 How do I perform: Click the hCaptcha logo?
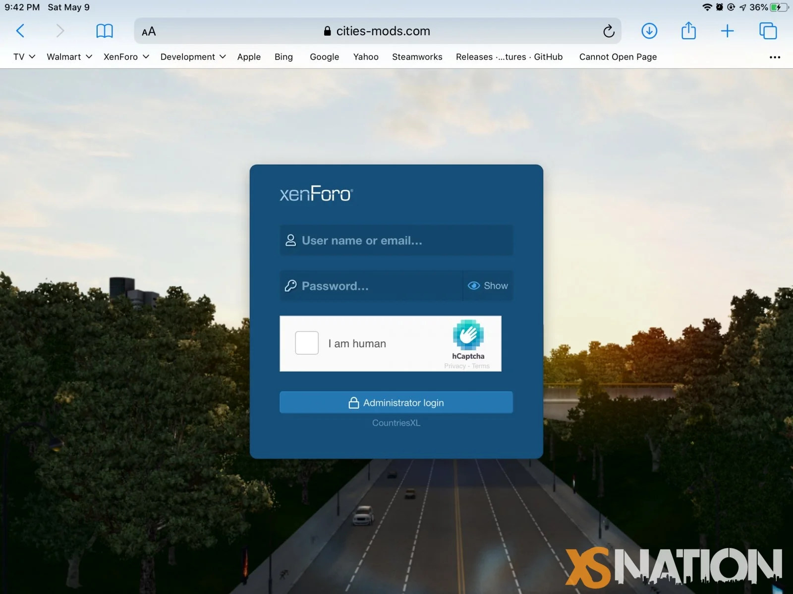coord(468,335)
